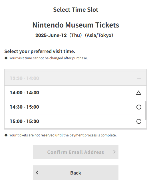Click the dash unavailable icon for 13:30 slot
This screenshot has width=151, height=186.
139,79
